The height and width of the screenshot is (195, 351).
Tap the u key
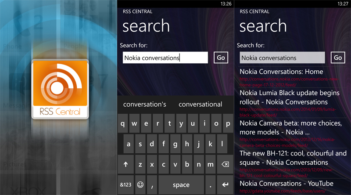tap(193, 123)
